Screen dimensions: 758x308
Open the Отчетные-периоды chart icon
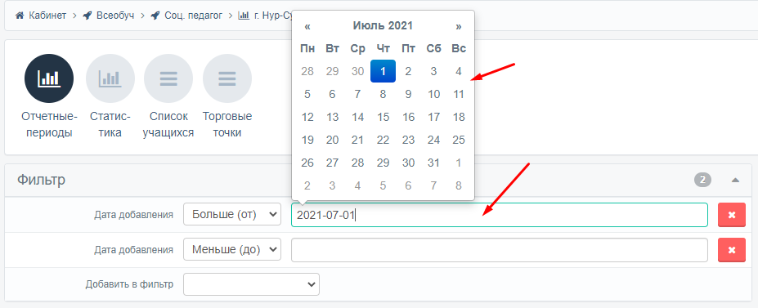pos(49,78)
